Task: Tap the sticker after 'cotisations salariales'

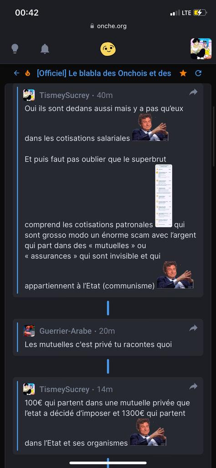Action: click(150, 128)
